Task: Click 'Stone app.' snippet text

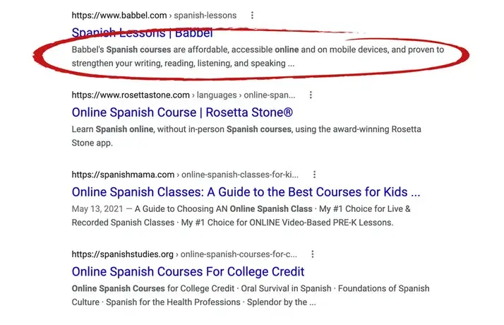Action: pos(92,143)
